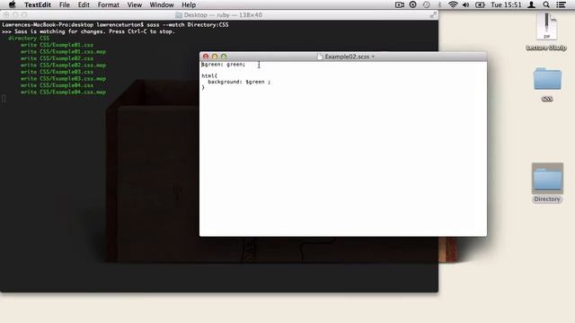Click the Time Machine menu bar icon

tap(426, 4)
